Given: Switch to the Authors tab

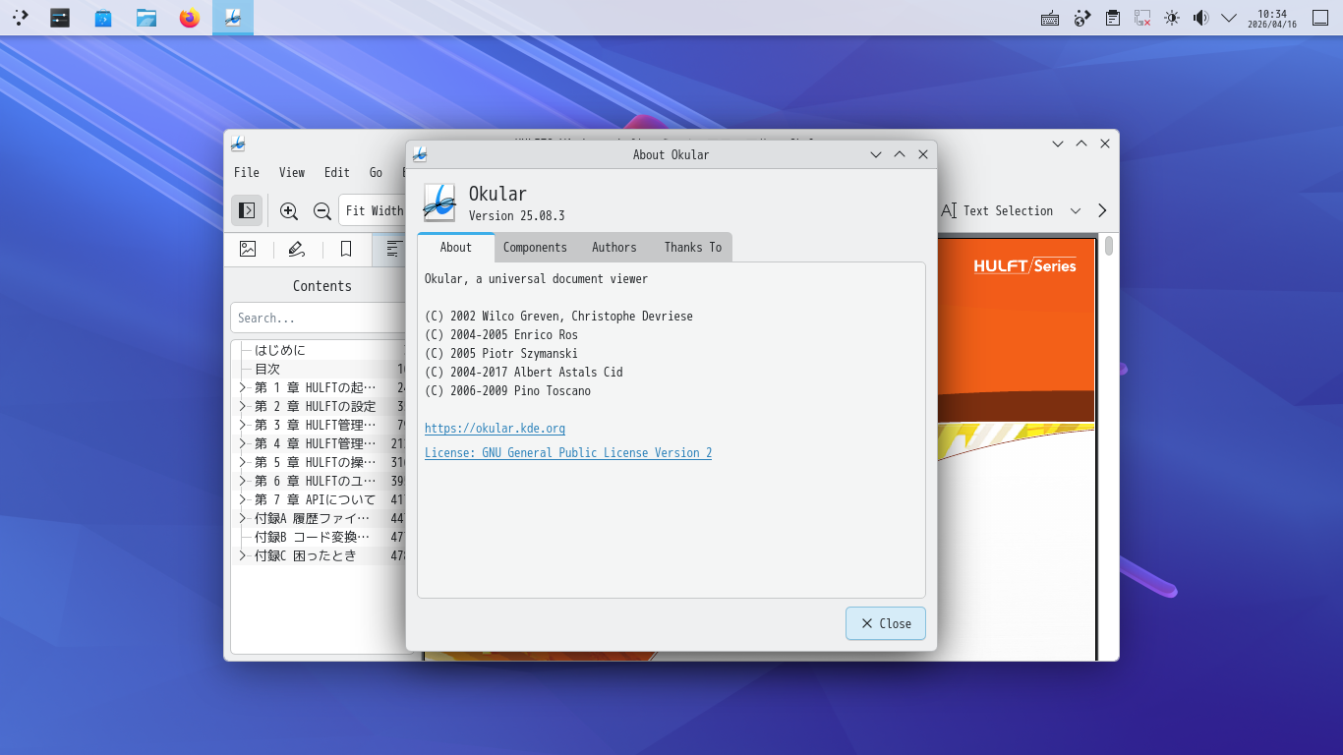Looking at the screenshot, I should tap(613, 248).
